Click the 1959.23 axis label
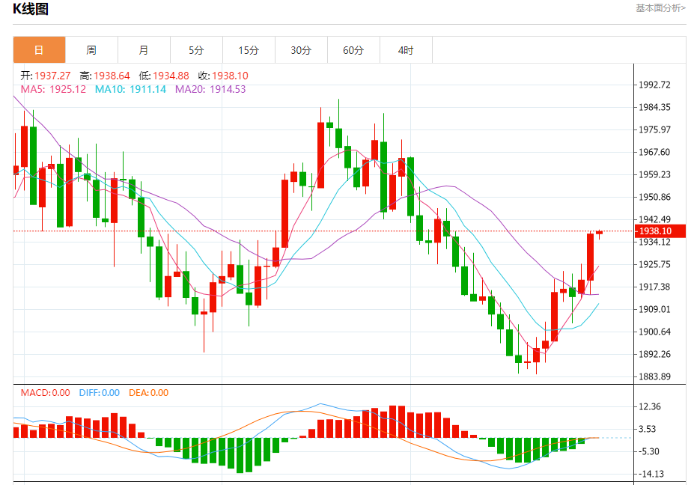Screen dimensions: 691x485 pos(654,174)
